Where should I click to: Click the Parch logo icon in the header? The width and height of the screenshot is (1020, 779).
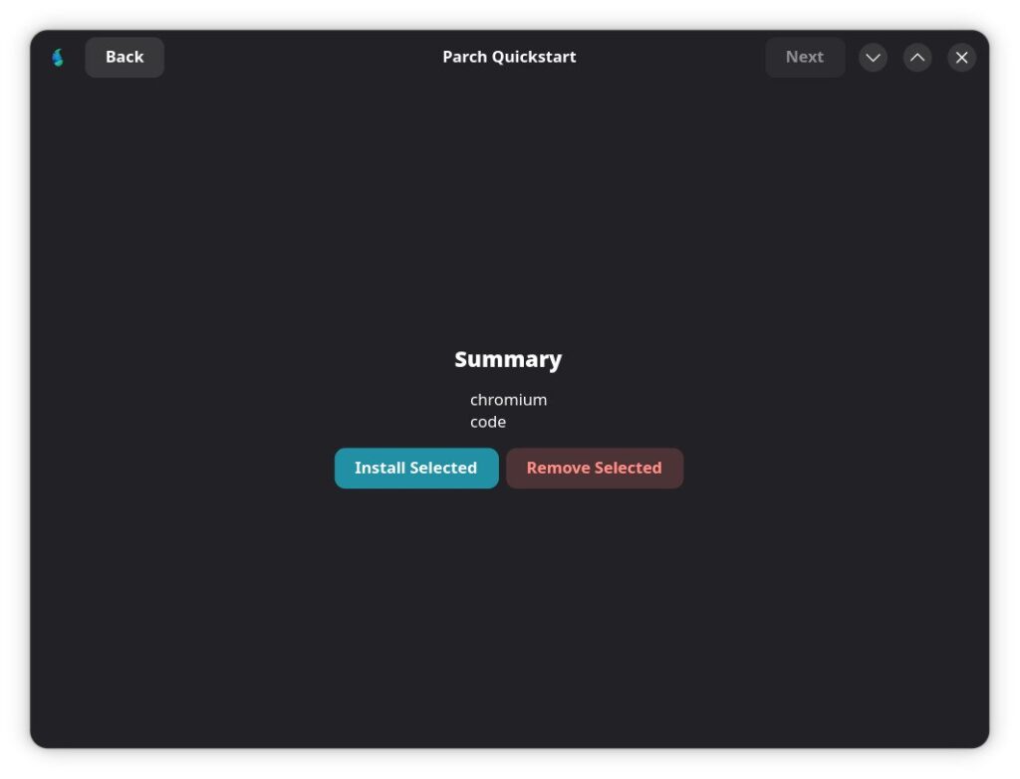pyautogui.click(x=58, y=58)
